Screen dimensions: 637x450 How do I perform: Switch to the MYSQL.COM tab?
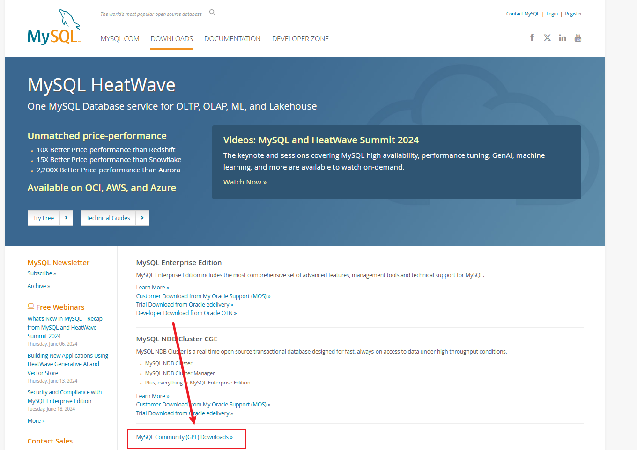(x=120, y=39)
